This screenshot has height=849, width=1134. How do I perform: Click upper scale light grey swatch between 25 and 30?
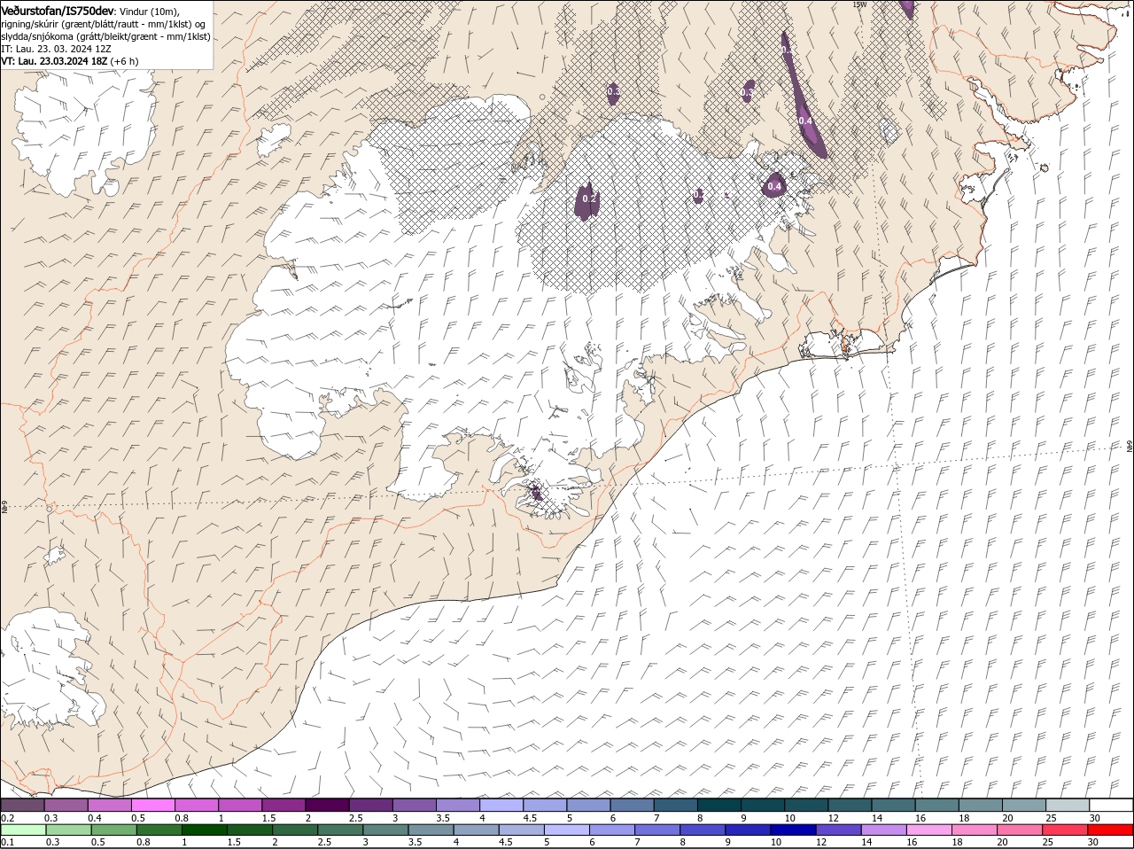(1068, 805)
